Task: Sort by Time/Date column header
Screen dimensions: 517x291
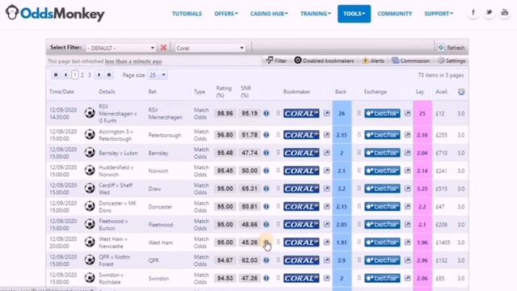Action: (x=61, y=91)
